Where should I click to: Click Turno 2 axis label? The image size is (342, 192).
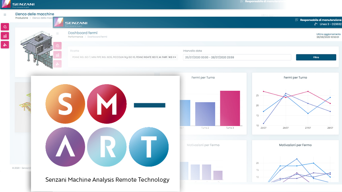(x=205, y=128)
